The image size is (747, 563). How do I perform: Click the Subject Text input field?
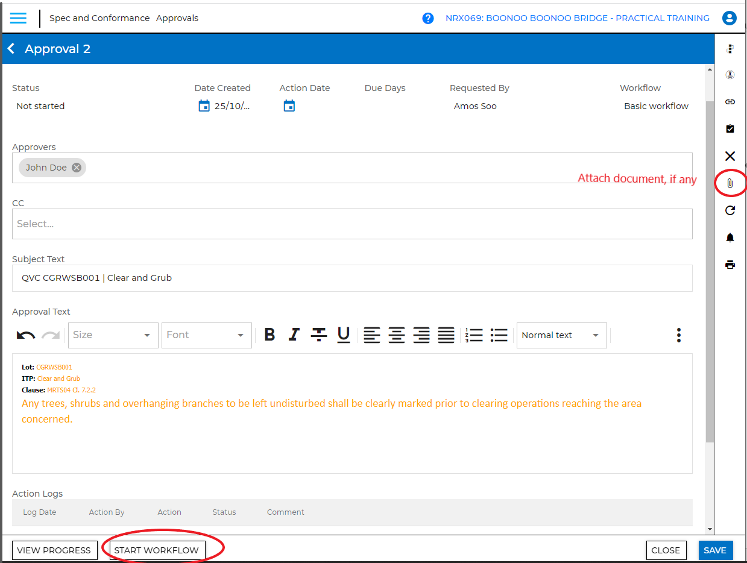tap(352, 278)
